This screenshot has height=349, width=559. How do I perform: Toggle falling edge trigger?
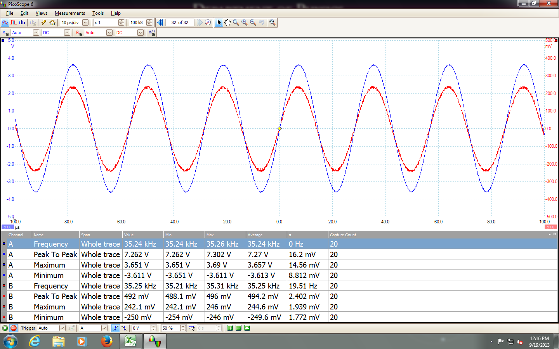pos(124,328)
